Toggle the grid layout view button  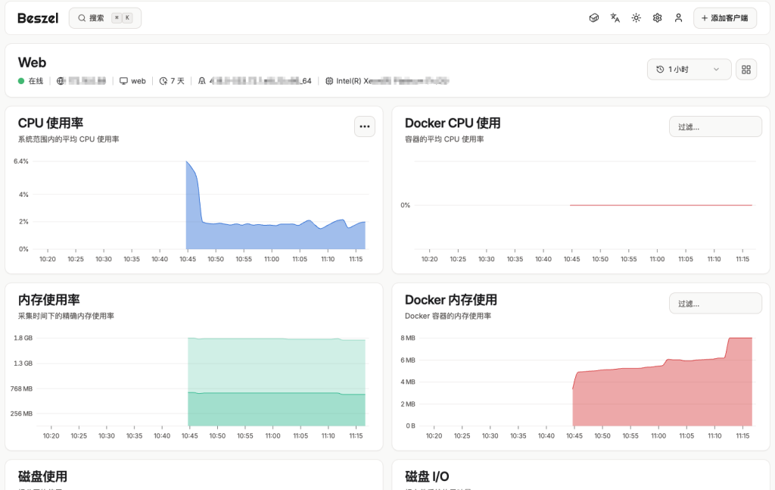point(746,70)
